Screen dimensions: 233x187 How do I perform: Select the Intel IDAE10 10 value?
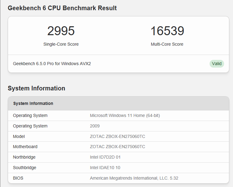pos(105,168)
